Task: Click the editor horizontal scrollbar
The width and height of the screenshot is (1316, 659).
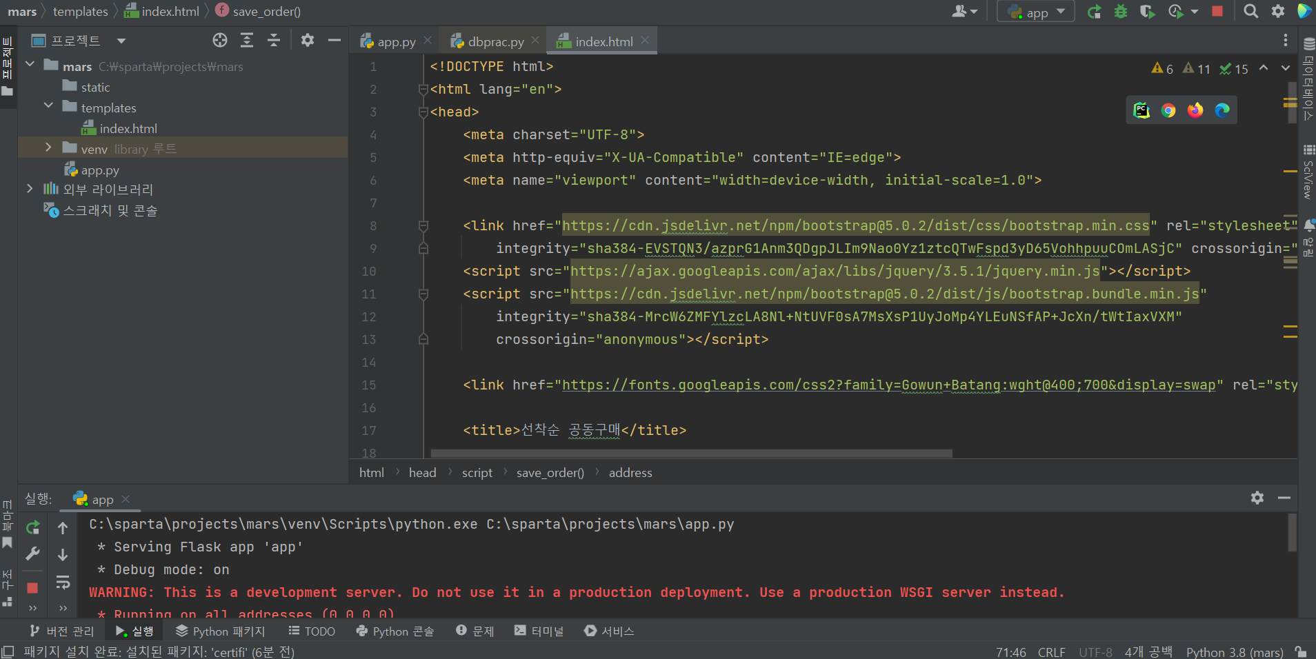Action: coord(691,454)
